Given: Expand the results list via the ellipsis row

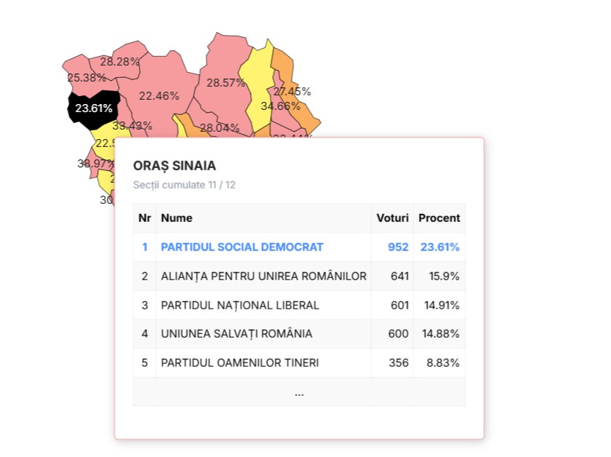Looking at the screenshot, I should (x=299, y=392).
